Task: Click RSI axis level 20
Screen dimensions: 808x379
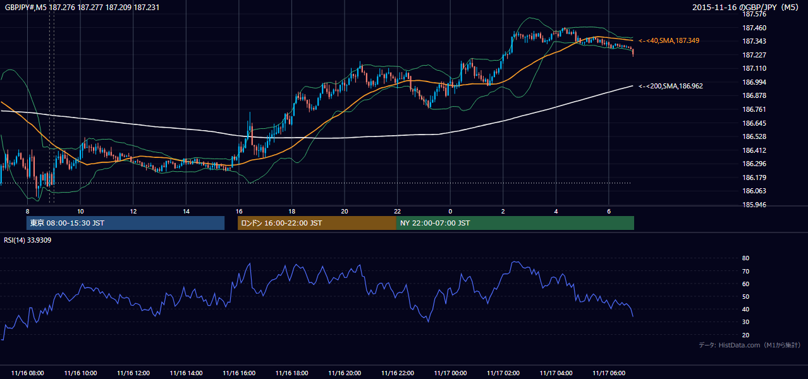Action: point(745,335)
